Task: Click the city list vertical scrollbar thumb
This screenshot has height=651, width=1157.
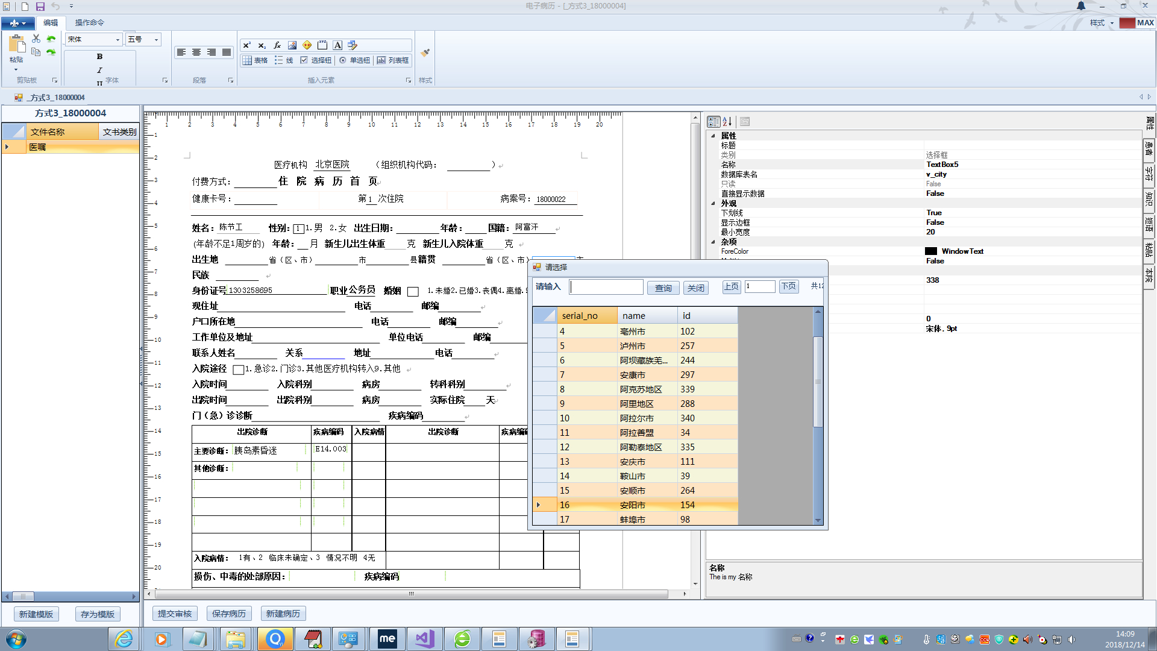Action: click(x=818, y=382)
